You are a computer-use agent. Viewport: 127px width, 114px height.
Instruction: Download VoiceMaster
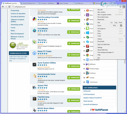74,32
